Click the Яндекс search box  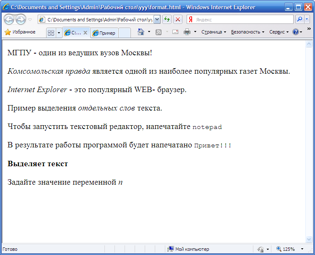[240, 19]
